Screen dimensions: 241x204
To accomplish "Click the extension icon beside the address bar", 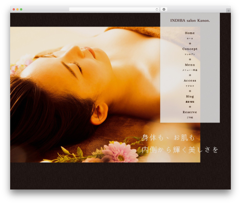I will pyautogui.click(x=164, y=9).
